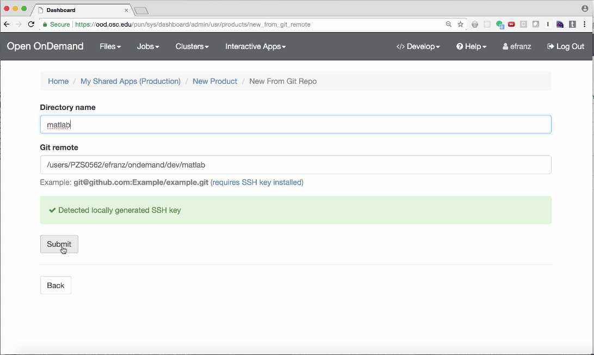
Task: Open the Interactive Apps dropdown
Action: (x=255, y=47)
